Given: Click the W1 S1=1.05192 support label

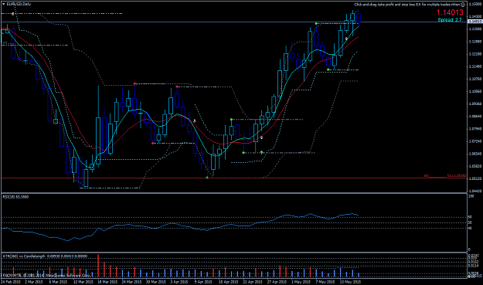Looking at the screenshot, I should 445,176.
